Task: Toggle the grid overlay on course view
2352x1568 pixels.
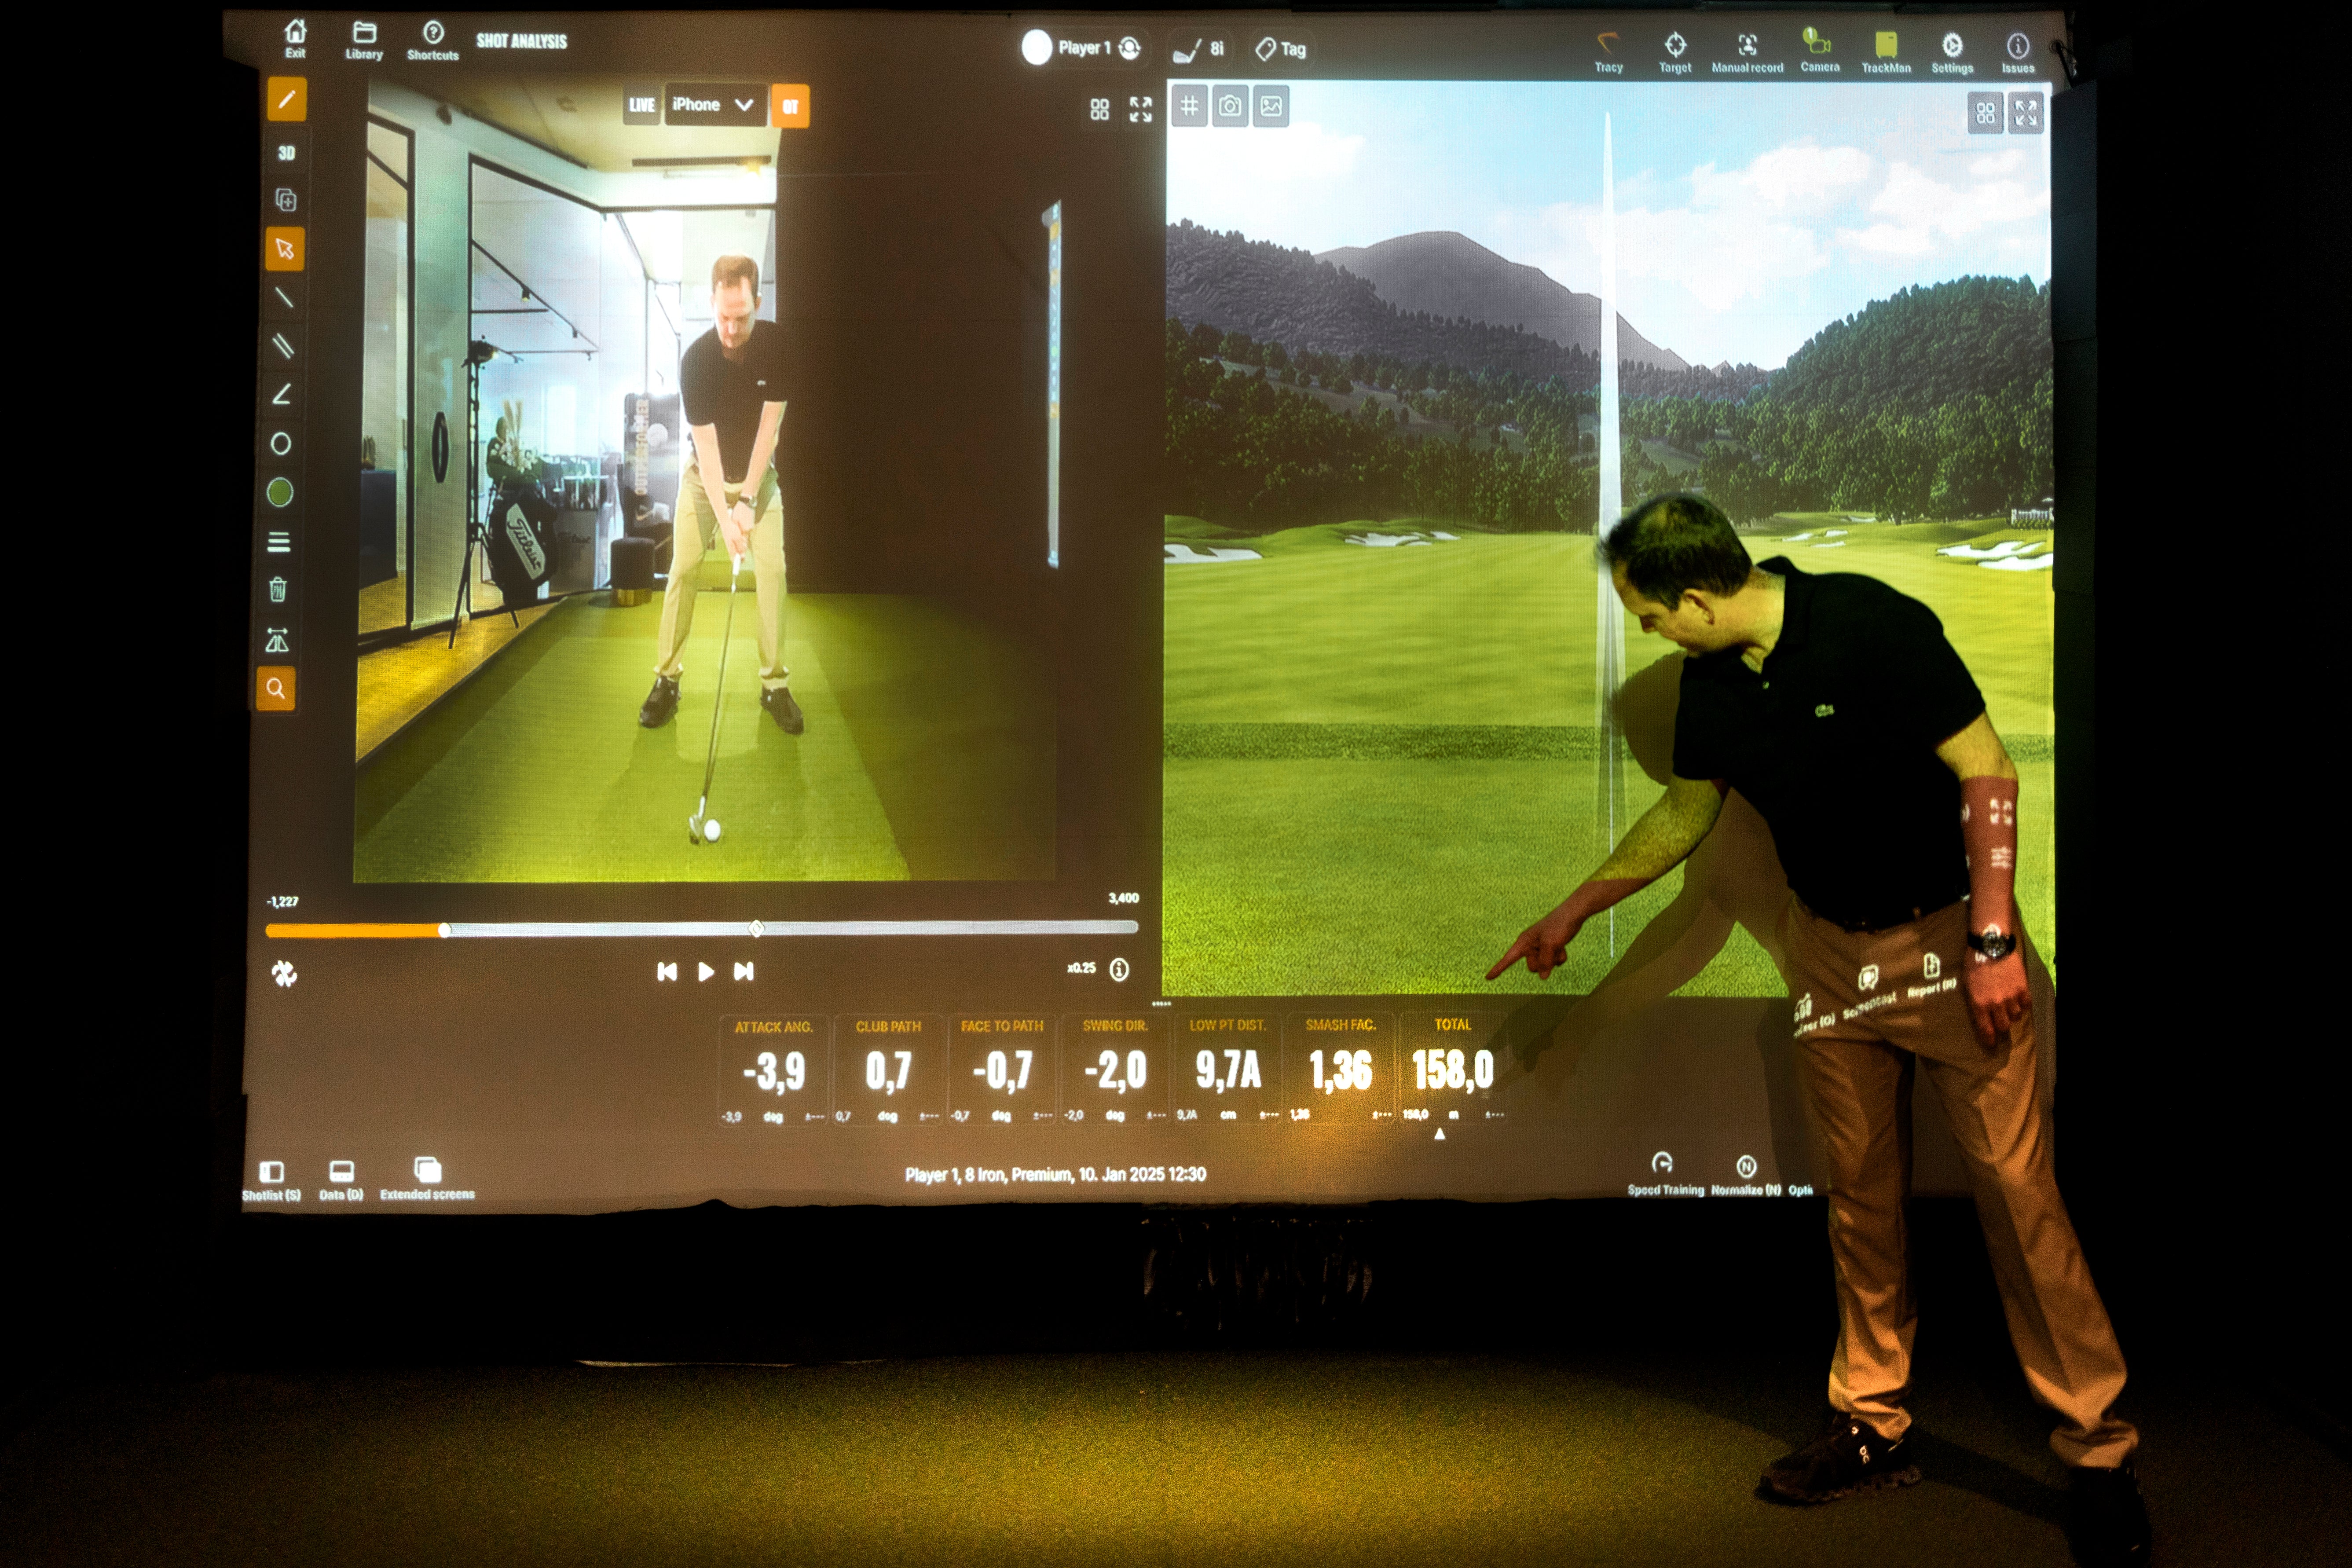Action: pos(1189,106)
